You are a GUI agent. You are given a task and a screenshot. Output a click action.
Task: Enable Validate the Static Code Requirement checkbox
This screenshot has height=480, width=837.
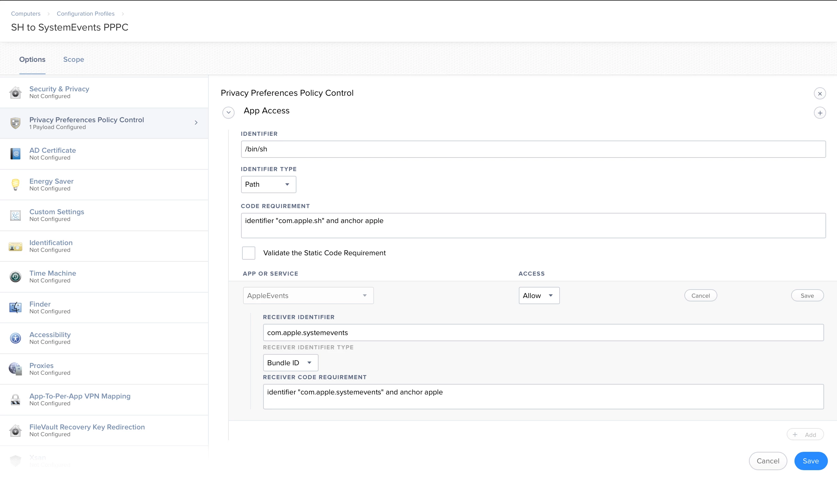(x=249, y=253)
